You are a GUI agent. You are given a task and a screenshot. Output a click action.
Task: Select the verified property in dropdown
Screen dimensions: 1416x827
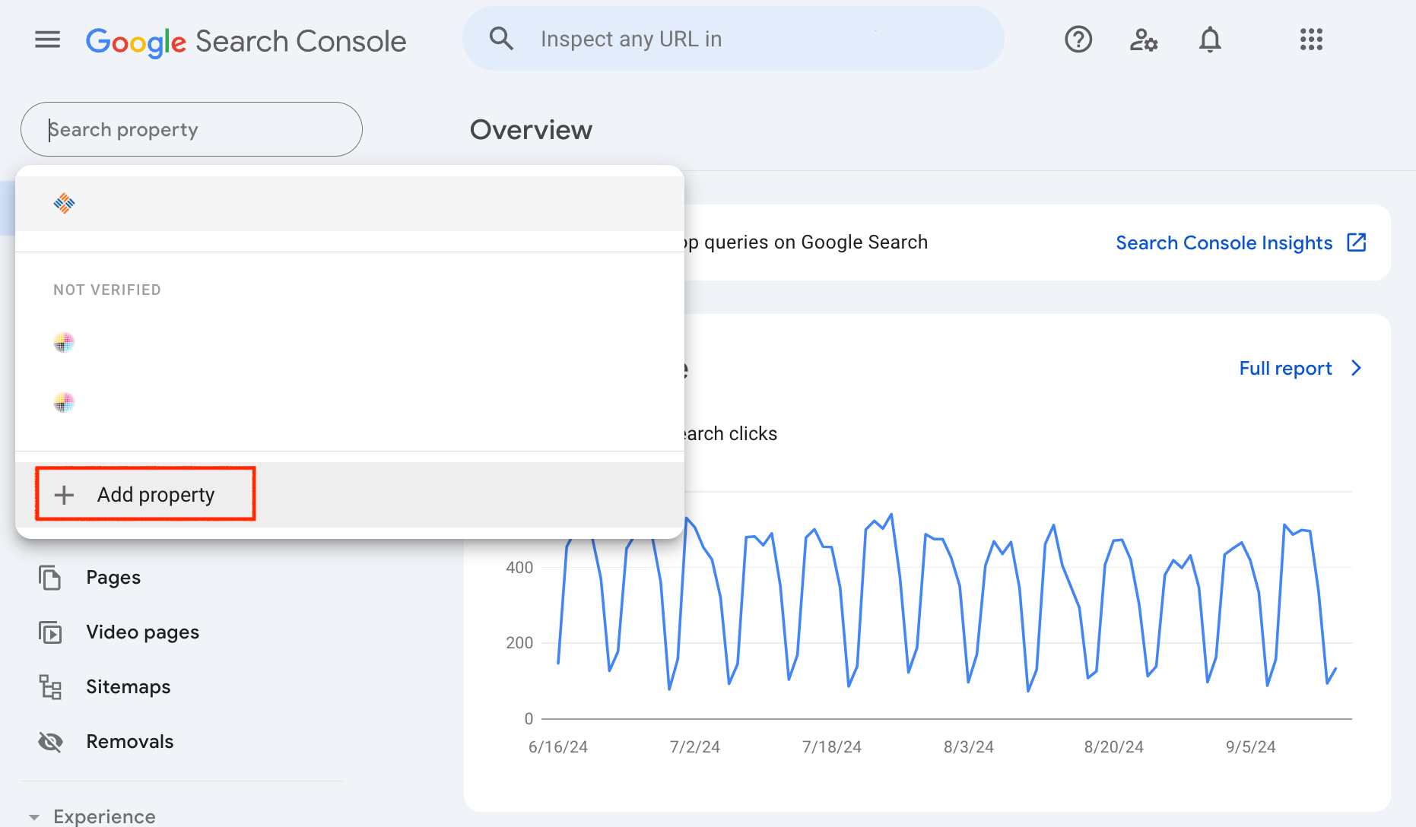[350, 204]
